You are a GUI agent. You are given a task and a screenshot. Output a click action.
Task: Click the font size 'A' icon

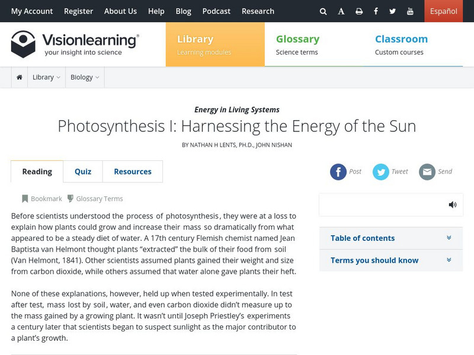(341, 11)
